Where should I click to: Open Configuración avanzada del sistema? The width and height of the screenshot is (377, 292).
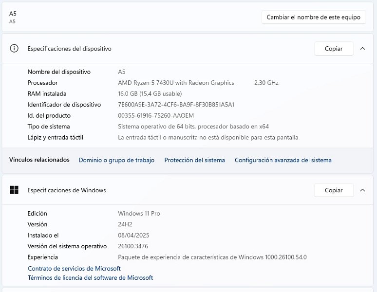283,160
